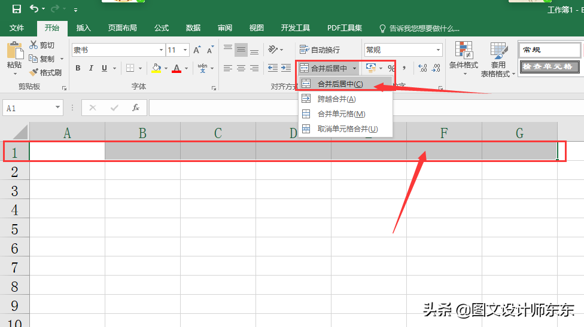Viewport: 584px width, 327px height.
Task: Open the font name dropdown 隶书
Action: click(x=161, y=50)
